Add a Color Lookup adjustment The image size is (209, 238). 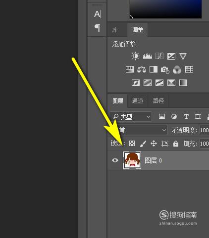[189, 70]
